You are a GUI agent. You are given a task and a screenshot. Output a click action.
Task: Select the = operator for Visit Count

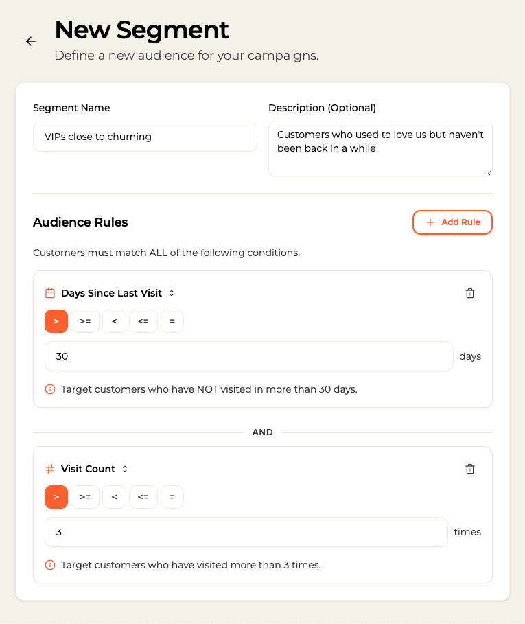172,497
